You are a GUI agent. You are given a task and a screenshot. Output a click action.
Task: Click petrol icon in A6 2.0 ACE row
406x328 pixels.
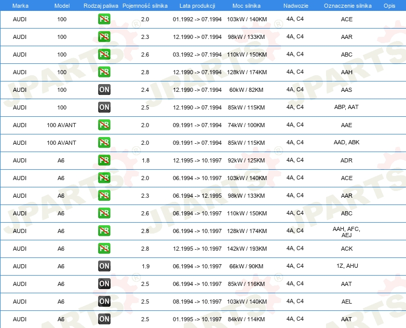tap(104, 178)
